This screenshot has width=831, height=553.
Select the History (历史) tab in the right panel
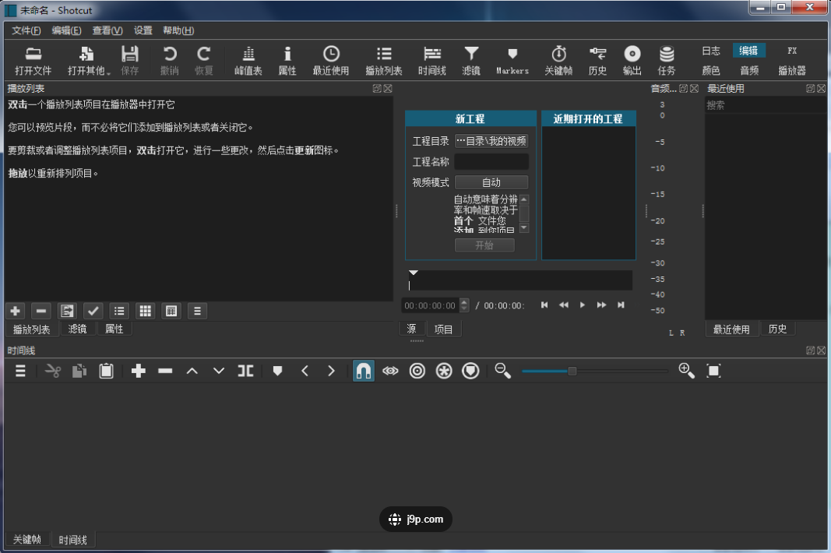click(x=777, y=329)
